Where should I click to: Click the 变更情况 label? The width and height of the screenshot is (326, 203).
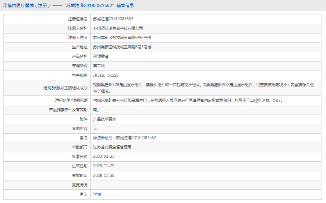(x=80, y=185)
